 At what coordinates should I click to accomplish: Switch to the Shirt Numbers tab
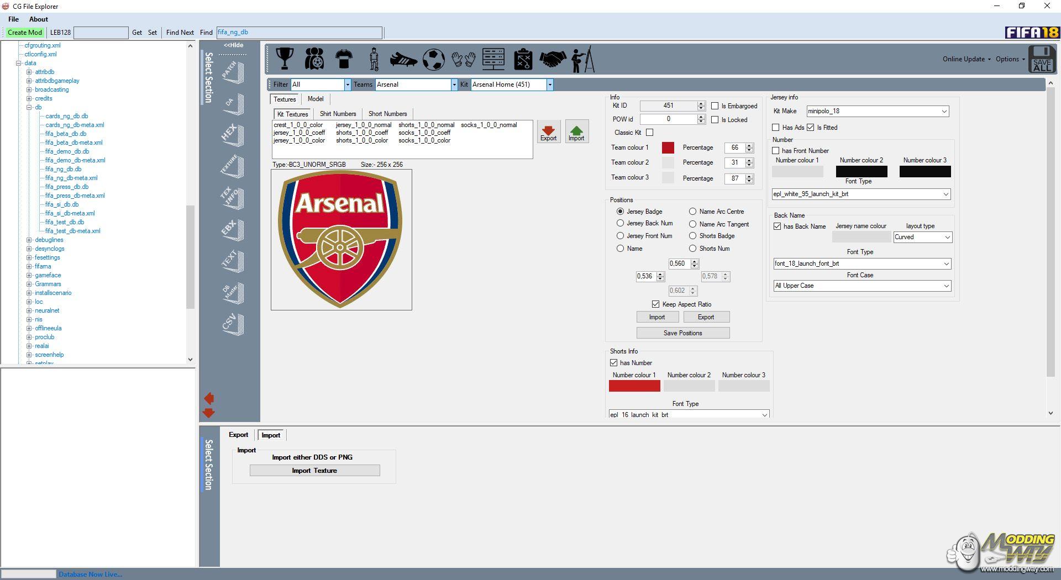tap(338, 114)
